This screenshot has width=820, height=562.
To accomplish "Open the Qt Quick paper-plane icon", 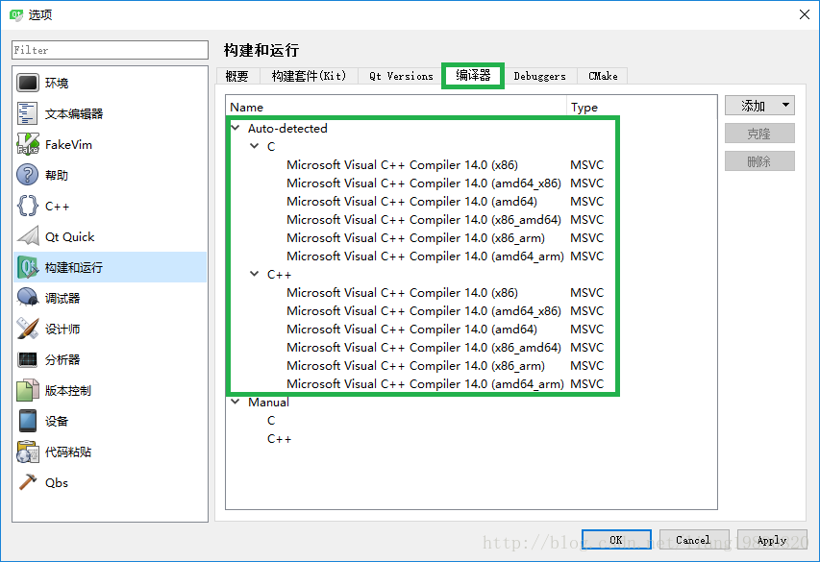I will [x=28, y=237].
